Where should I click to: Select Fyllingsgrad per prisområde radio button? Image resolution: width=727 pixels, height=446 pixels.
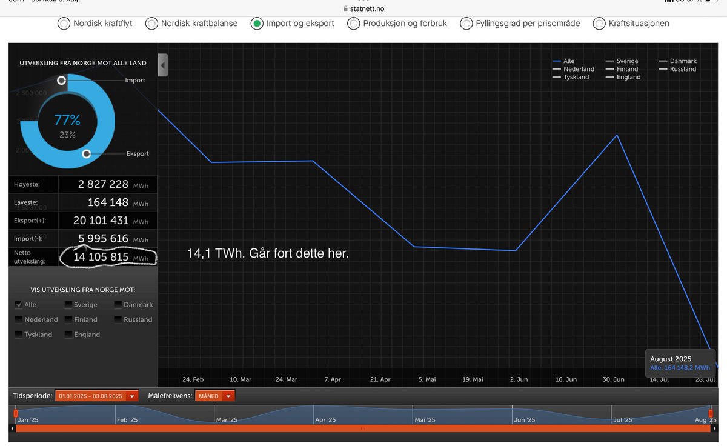[x=466, y=24]
